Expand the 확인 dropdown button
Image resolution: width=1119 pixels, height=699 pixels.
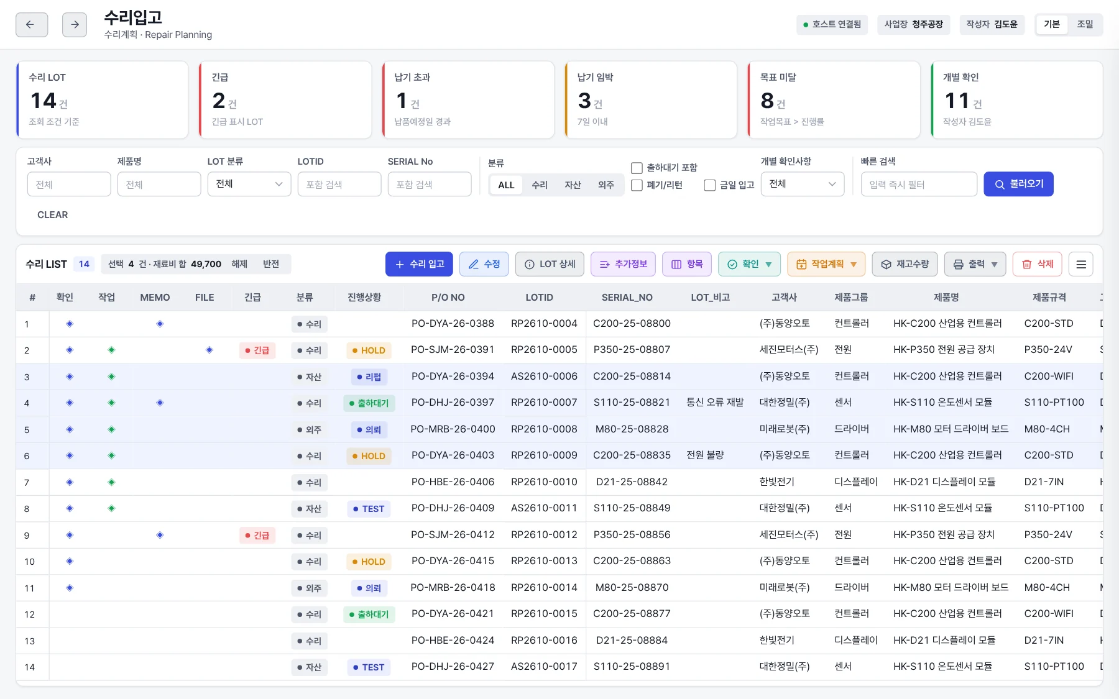(749, 264)
